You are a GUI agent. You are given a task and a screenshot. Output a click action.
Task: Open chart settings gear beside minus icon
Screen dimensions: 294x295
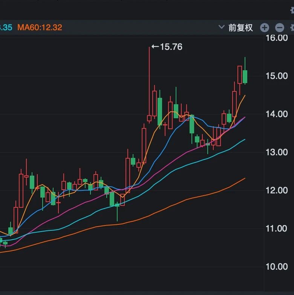(x=292, y=28)
